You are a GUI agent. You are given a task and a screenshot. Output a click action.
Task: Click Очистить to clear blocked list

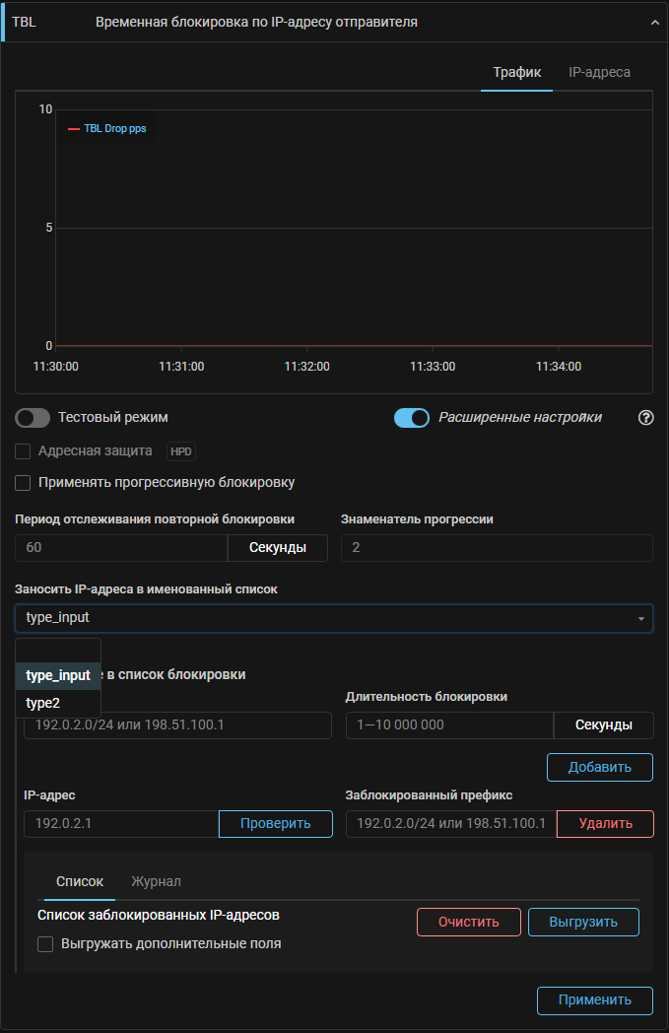click(x=469, y=922)
